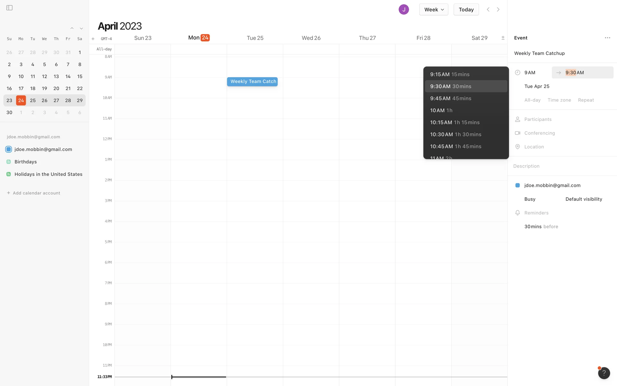Open the event more options menu

pyautogui.click(x=607, y=38)
